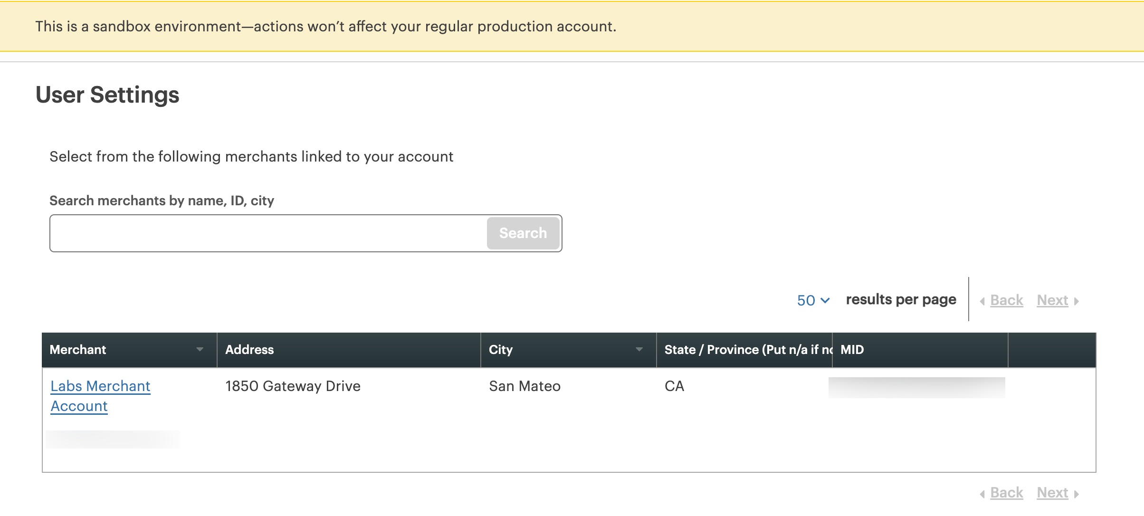Click the 'Search merchants by name, ID, city' label
The height and width of the screenshot is (516, 1144).
pyautogui.click(x=162, y=201)
